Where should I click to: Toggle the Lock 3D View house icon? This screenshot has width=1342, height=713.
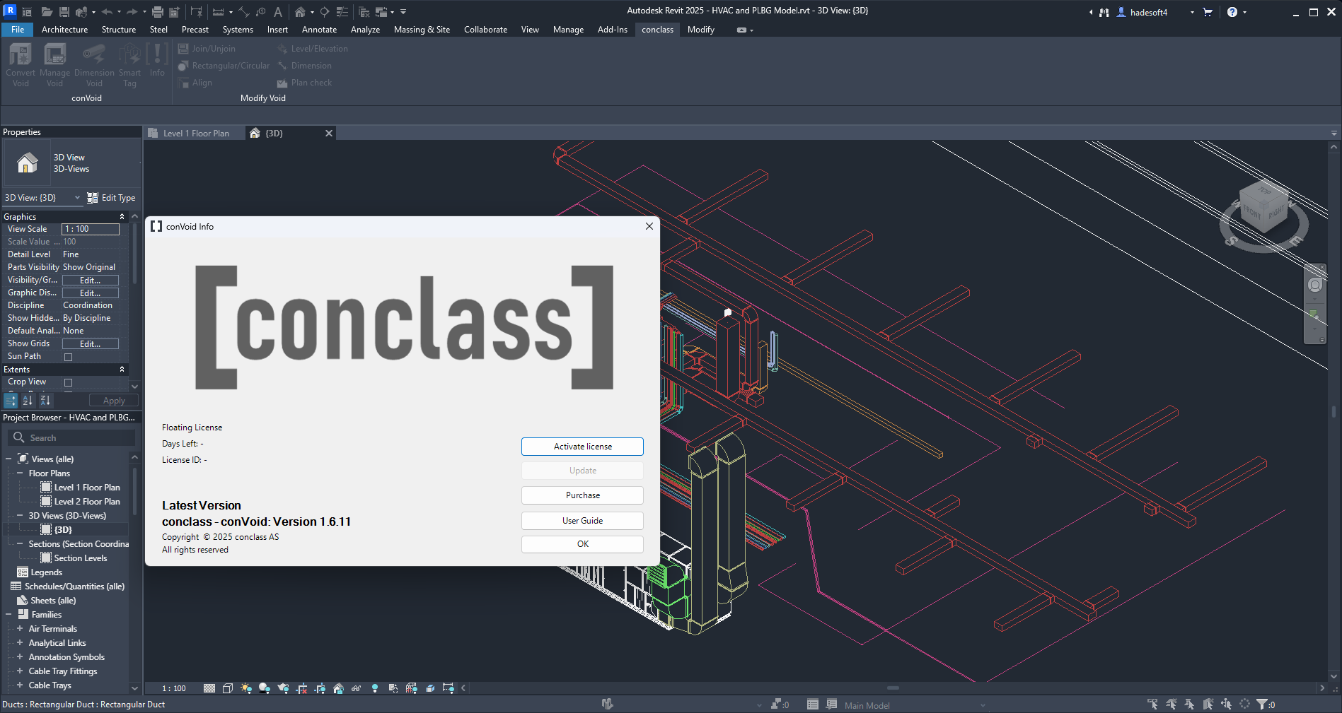pos(338,688)
